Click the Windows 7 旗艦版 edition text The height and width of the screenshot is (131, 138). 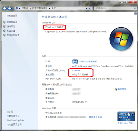coord(54,27)
